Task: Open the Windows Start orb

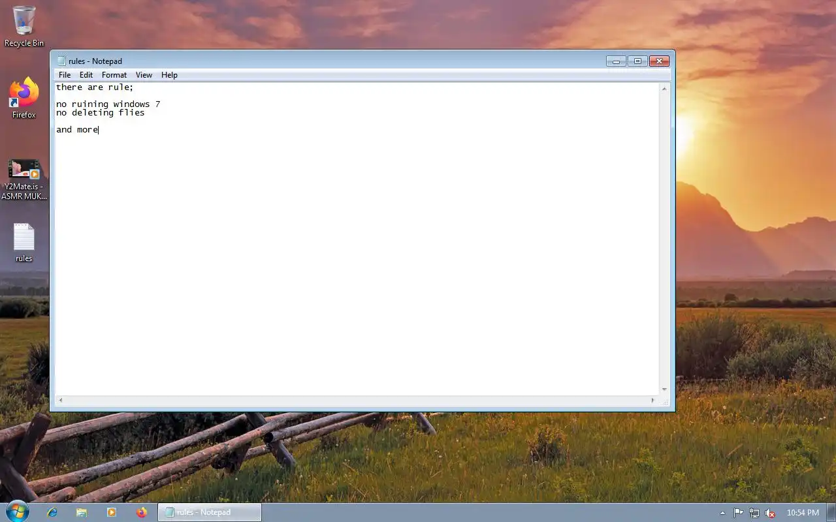Action: 18,512
